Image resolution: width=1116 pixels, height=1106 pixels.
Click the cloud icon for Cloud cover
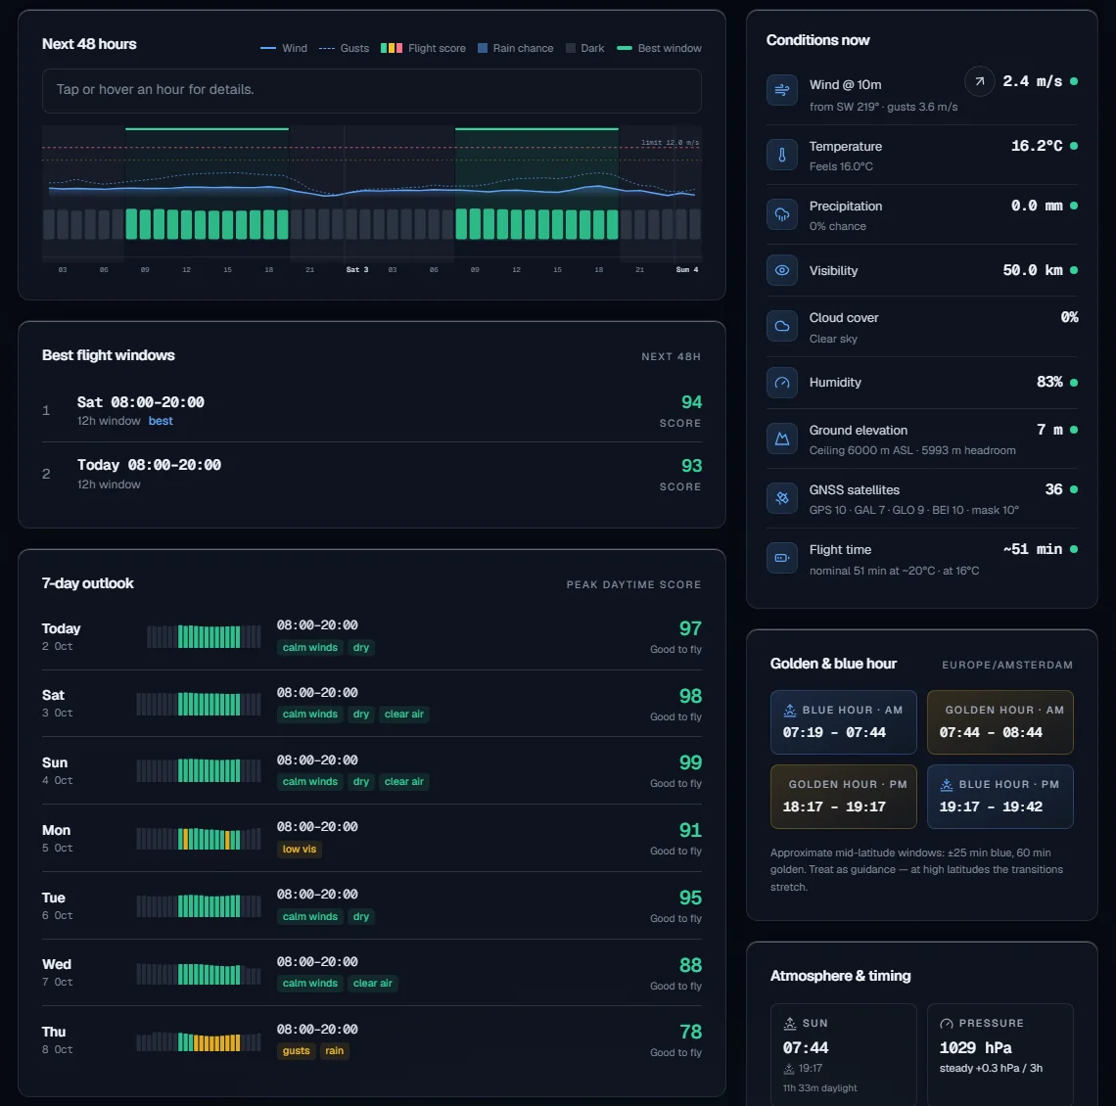click(x=781, y=326)
